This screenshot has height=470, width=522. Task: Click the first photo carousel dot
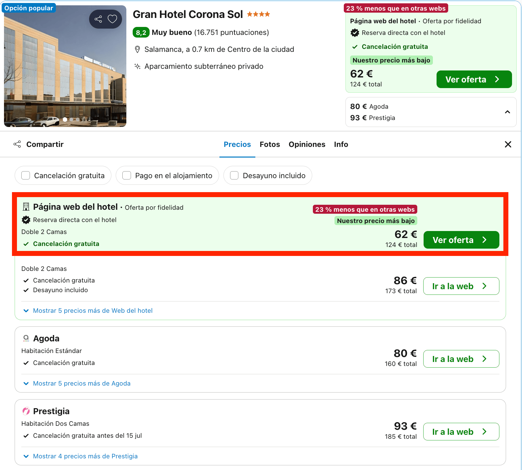tap(65, 119)
